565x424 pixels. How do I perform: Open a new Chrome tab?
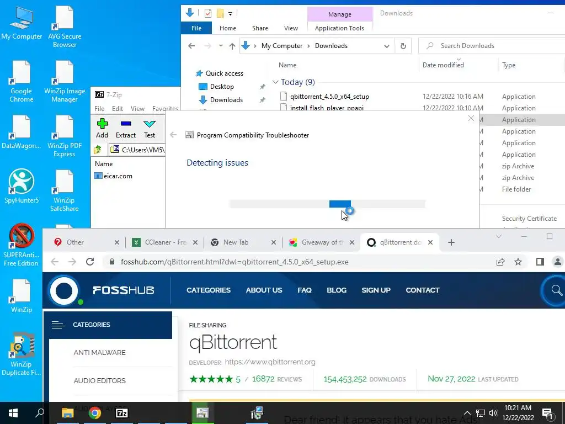click(451, 243)
